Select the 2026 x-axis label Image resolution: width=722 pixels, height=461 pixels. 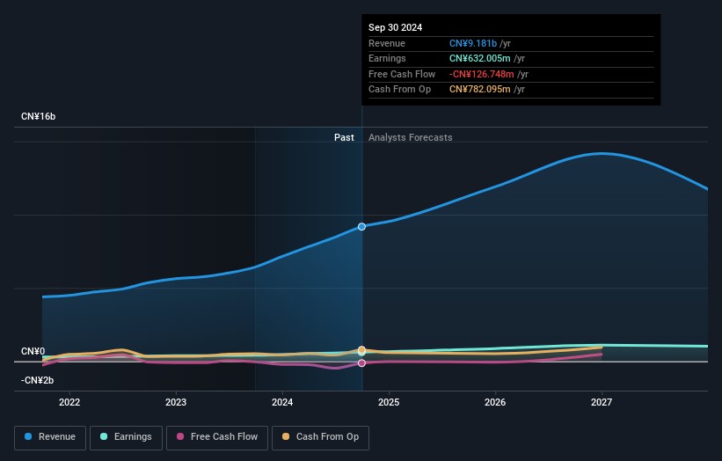click(495, 403)
